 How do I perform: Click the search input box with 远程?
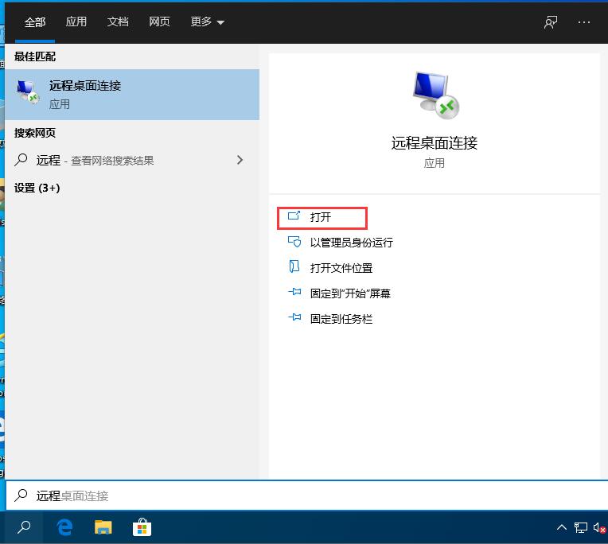coord(302,495)
